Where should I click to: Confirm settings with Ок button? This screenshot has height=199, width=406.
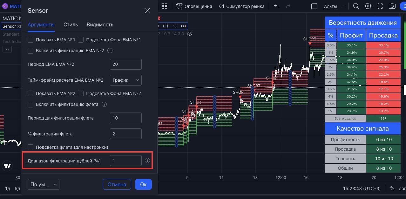point(143,184)
